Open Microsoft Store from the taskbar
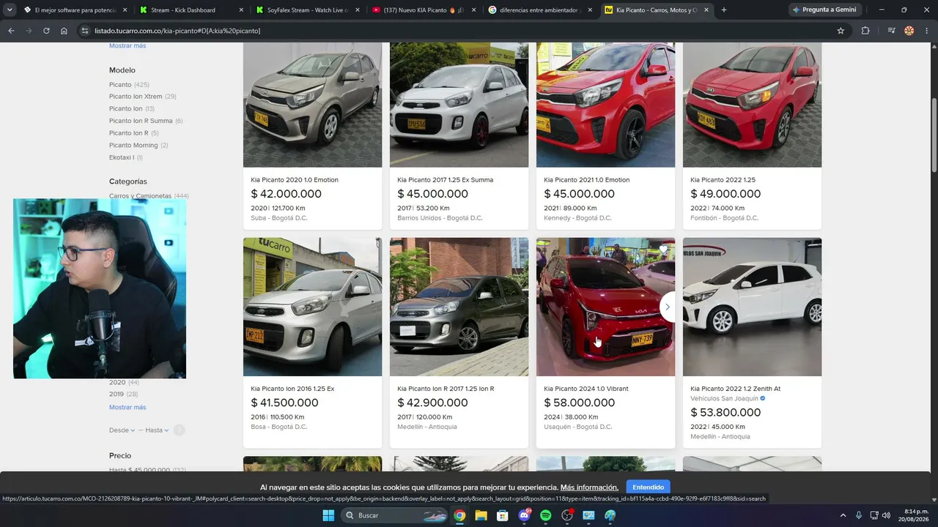938x527 pixels. coord(503,515)
